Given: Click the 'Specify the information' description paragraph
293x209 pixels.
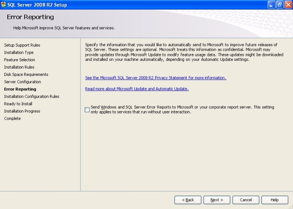Looking at the screenshot, I should click(184, 52).
